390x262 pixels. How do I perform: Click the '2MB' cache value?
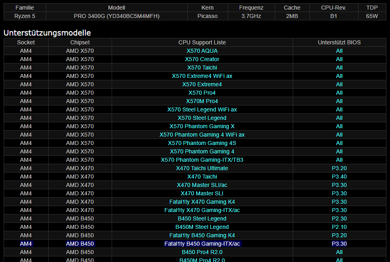tap(292, 16)
